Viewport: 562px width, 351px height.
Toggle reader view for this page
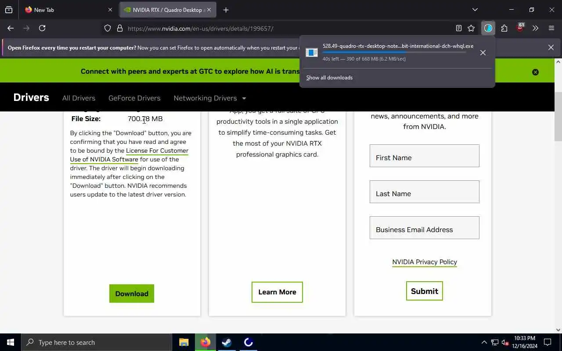(459, 28)
